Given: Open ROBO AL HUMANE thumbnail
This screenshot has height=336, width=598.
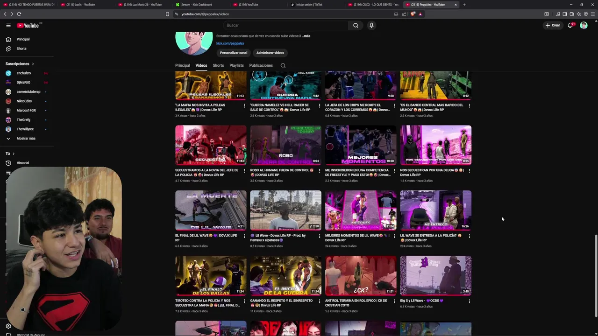Looking at the screenshot, I should [285, 145].
